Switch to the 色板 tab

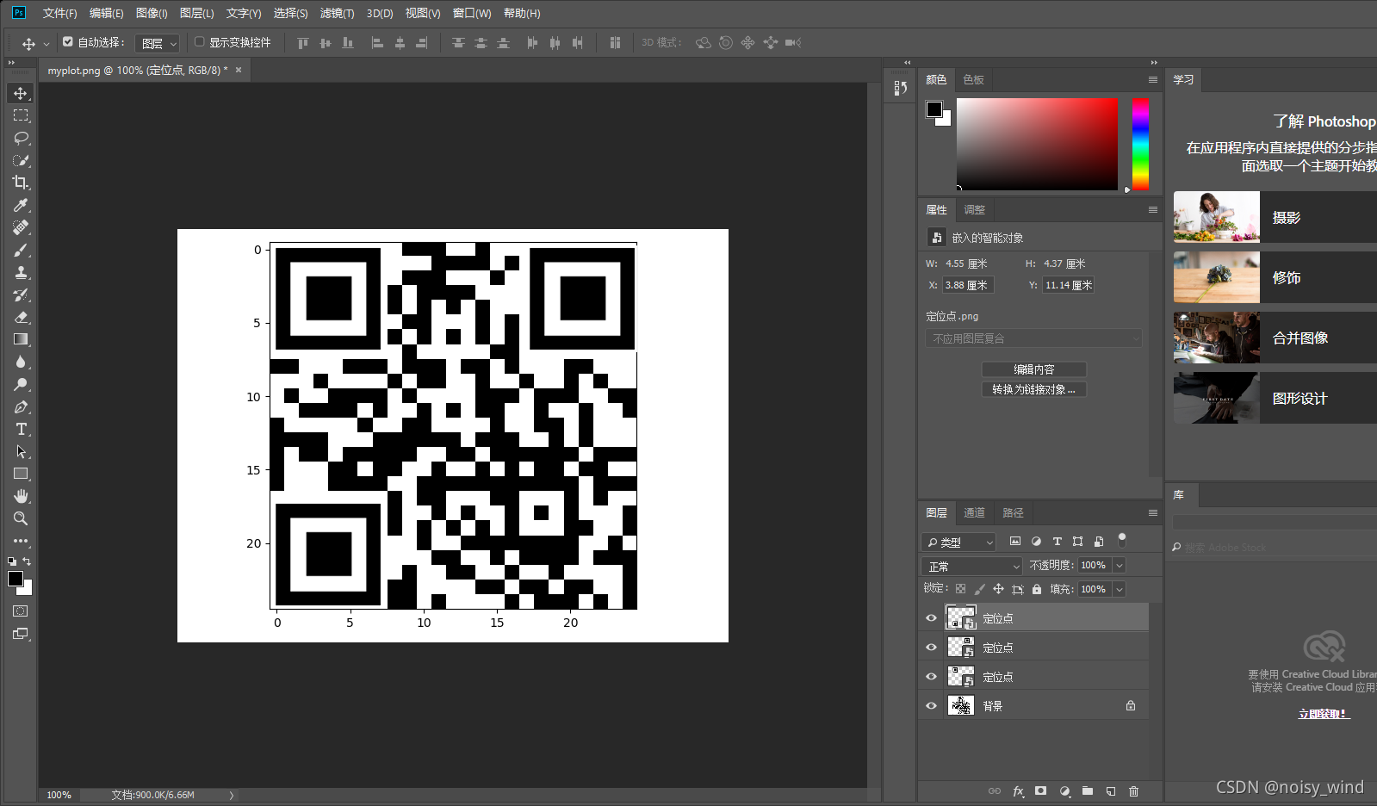pyautogui.click(x=973, y=79)
